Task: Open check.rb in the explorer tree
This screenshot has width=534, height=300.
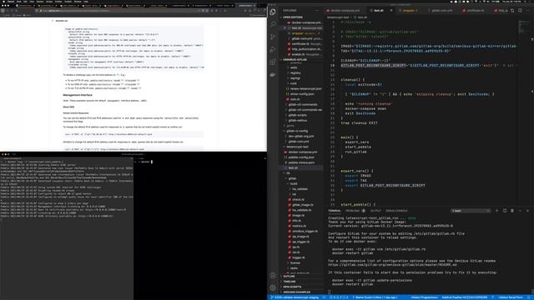Action: 298,200
